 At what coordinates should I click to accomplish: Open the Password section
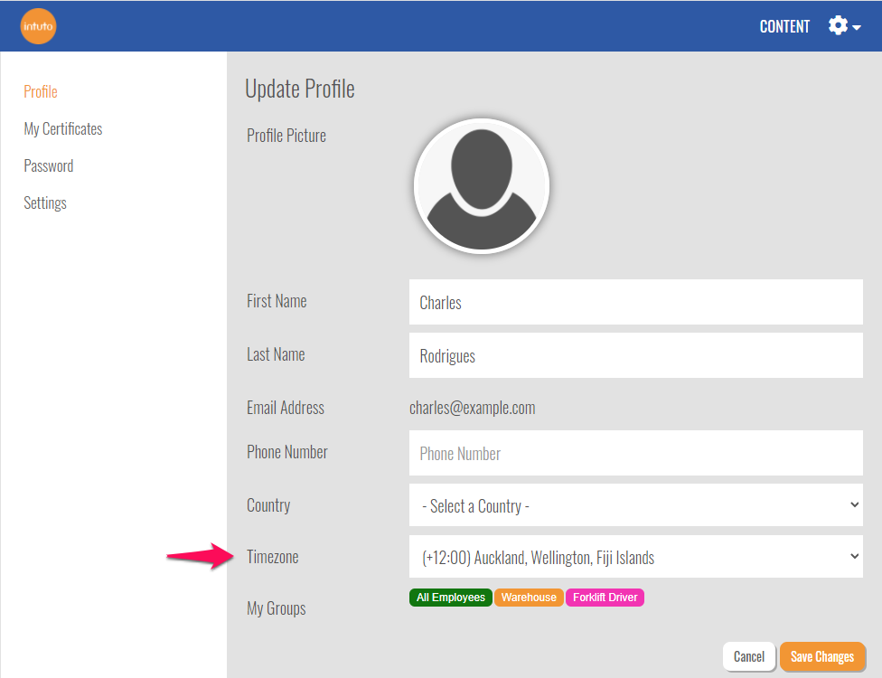coord(49,166)
